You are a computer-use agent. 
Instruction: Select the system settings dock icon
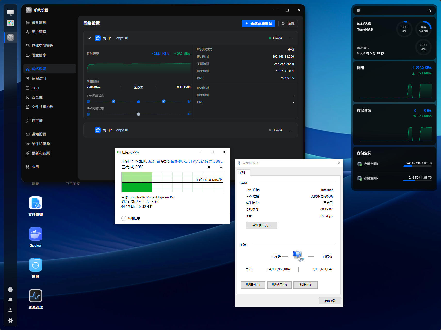click(x=11, y=37)
